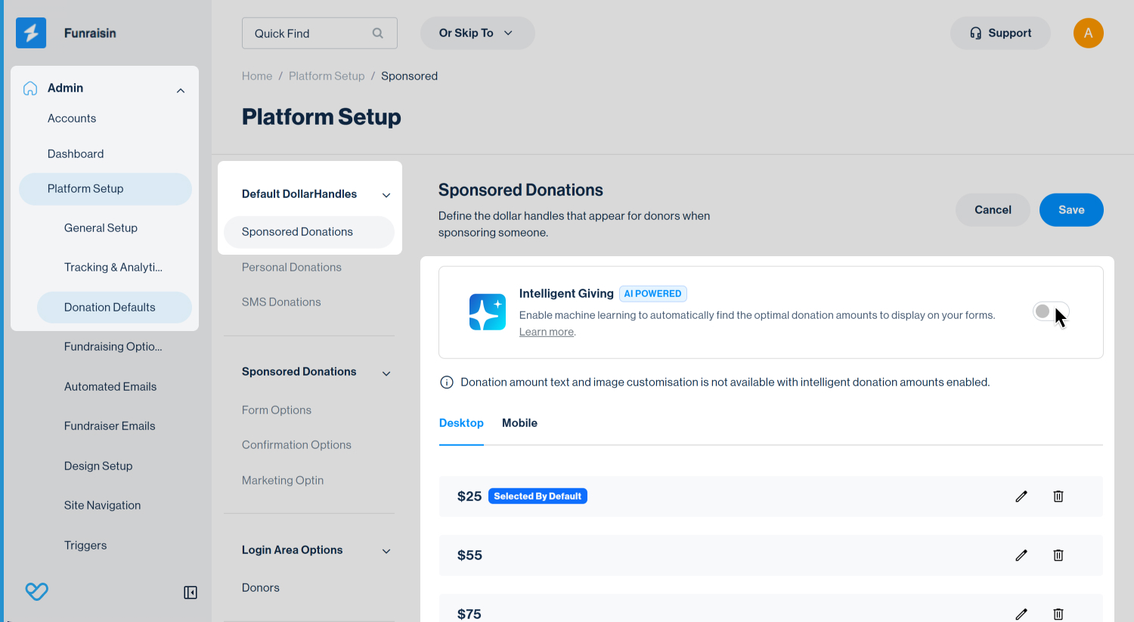
Task: Click the heart icon in sidebar footer
Action: [36, 591]
